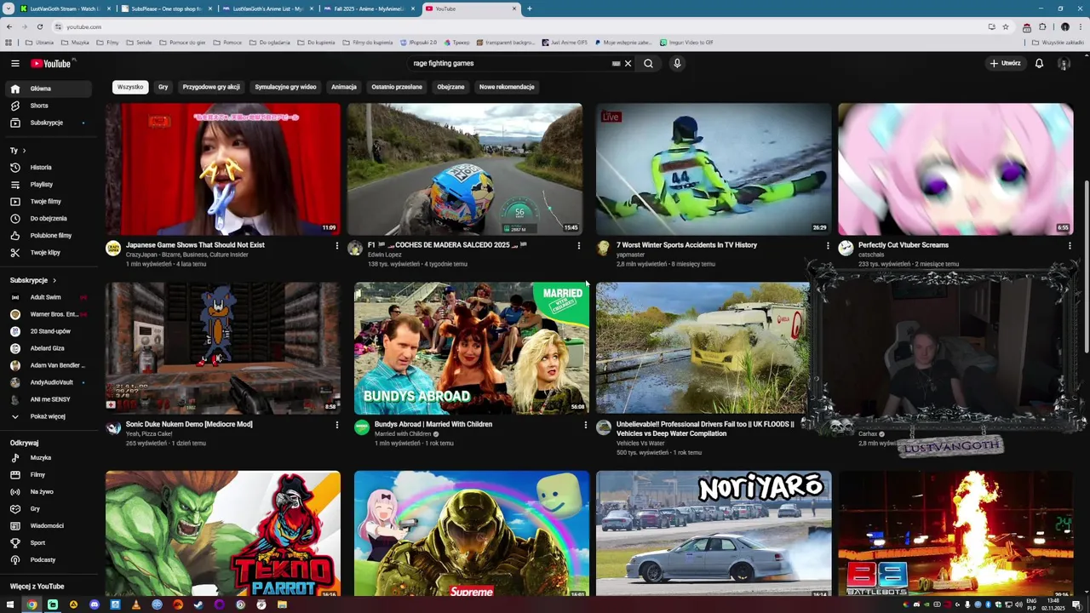The width and height of the screenshot is (1090, 613).
Task: Open the options menu for COCHES DE MADERA video
Action: (579, 246)
